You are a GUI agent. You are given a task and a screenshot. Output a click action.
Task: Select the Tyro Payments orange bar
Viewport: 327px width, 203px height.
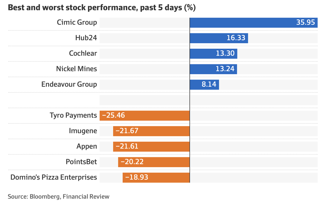(x=145, y=115)
